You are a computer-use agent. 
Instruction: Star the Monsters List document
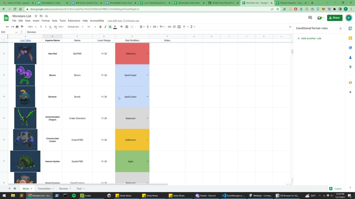(36, 16)
